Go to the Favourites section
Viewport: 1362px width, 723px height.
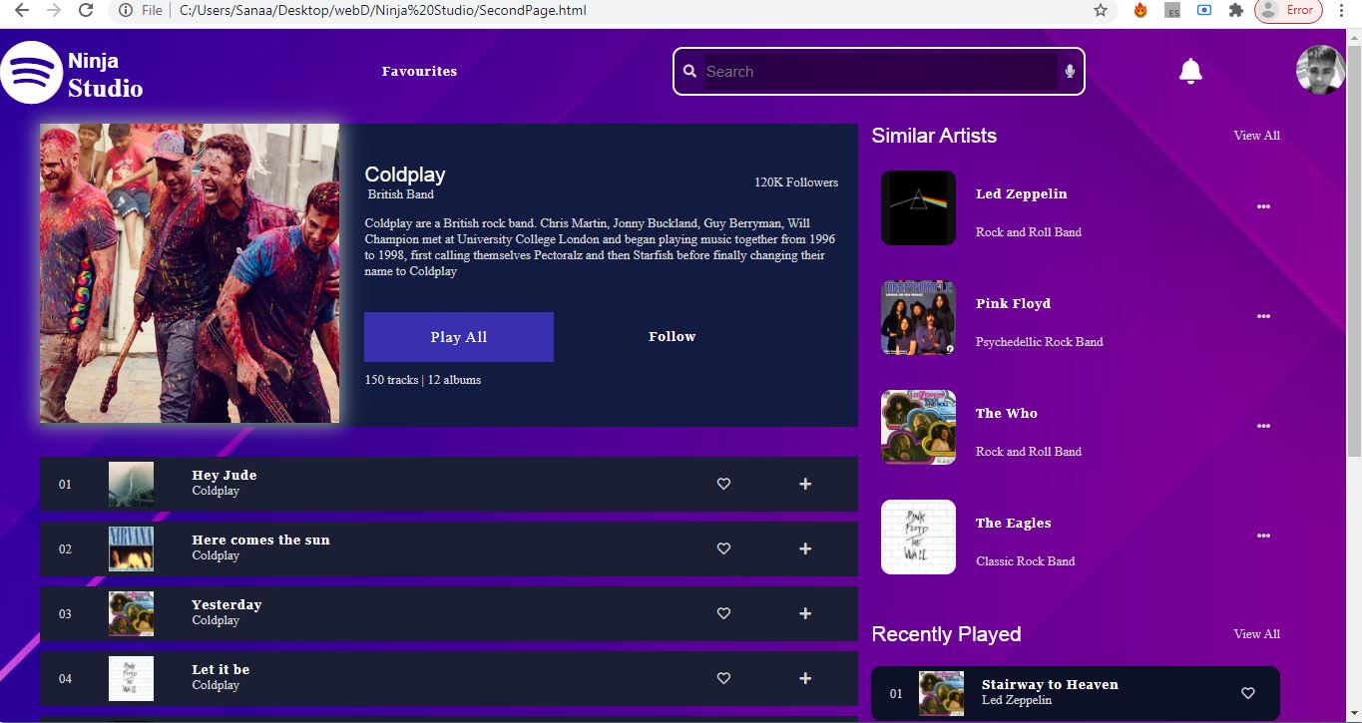coord(419,71)
